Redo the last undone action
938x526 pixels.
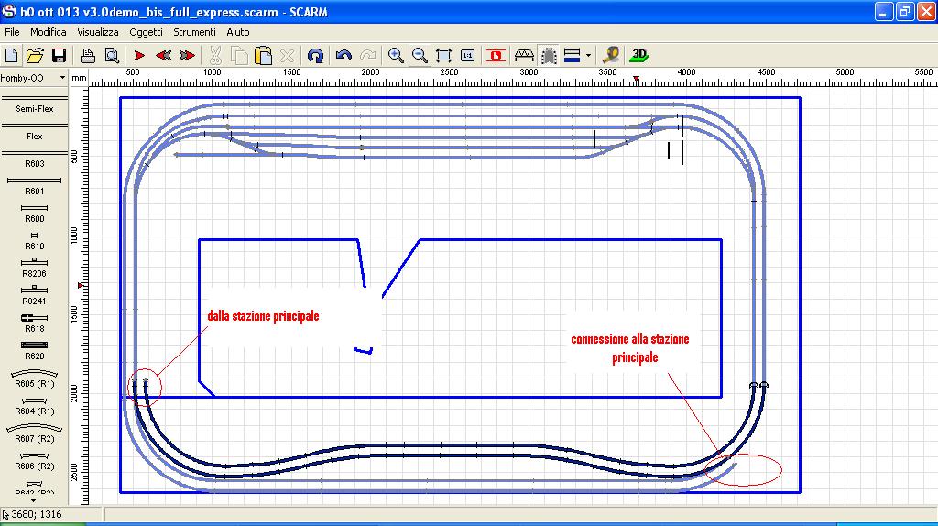367,56
